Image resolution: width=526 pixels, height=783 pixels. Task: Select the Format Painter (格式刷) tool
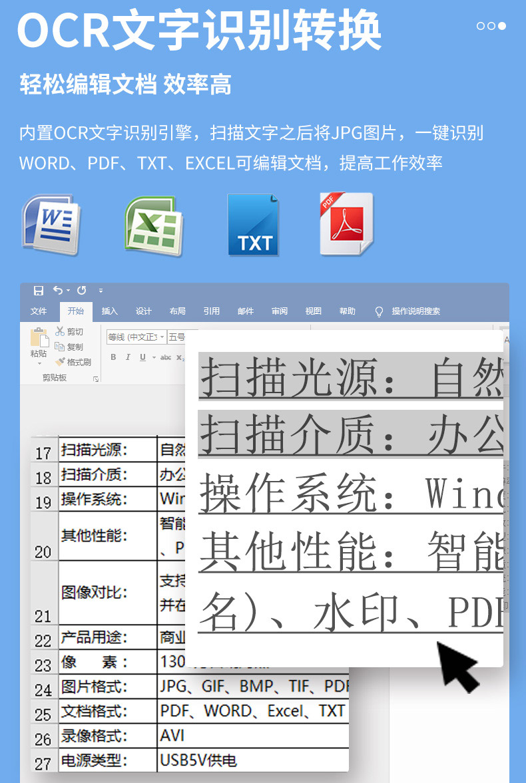(60, 362)
